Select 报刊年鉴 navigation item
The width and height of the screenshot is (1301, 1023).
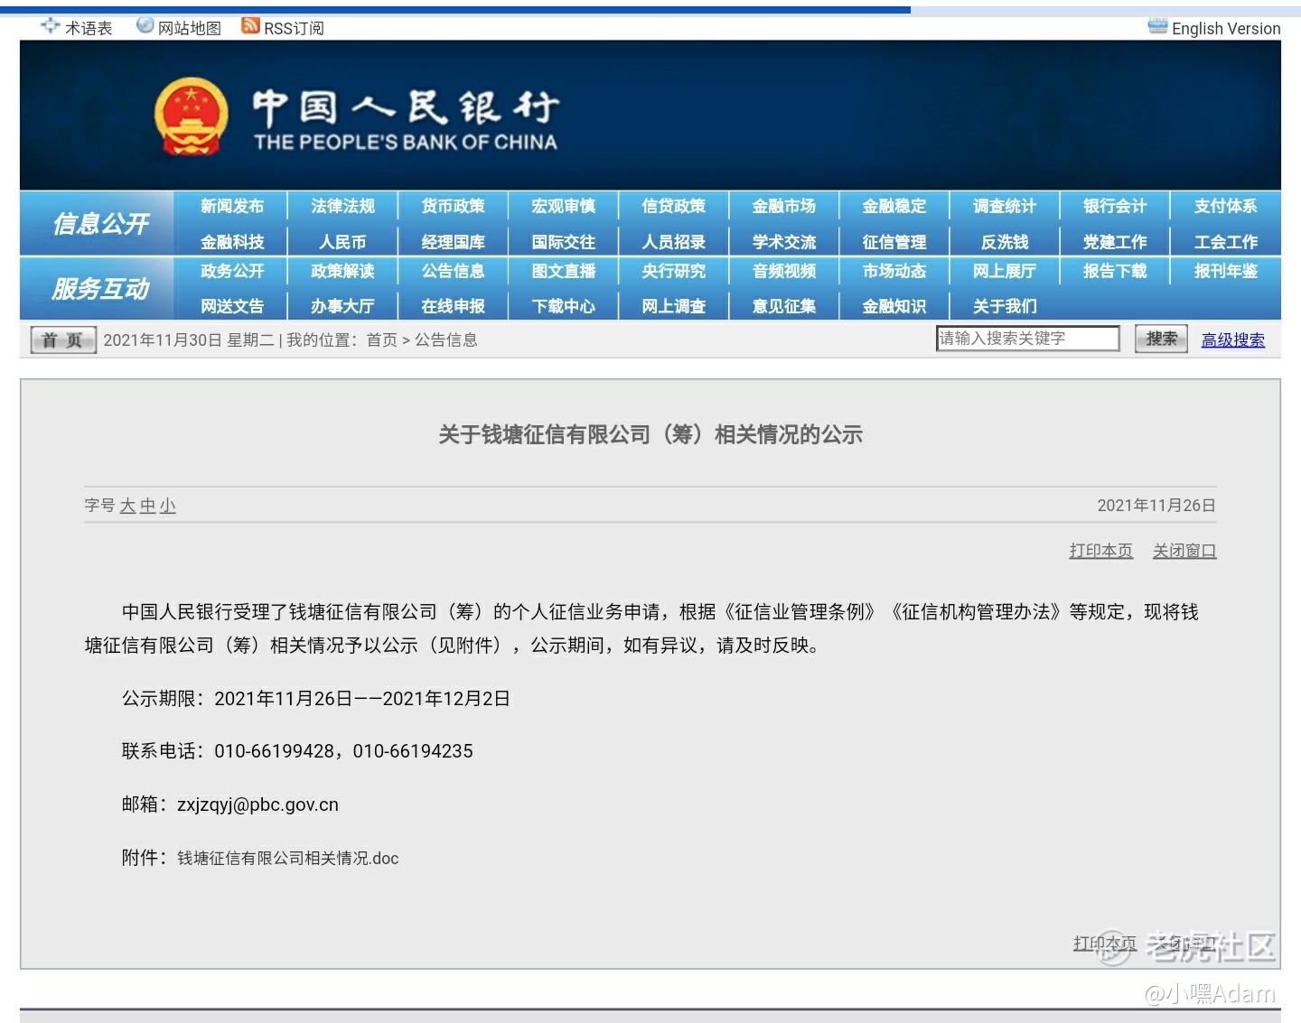pyautogui.click(x=1226, y=271)
